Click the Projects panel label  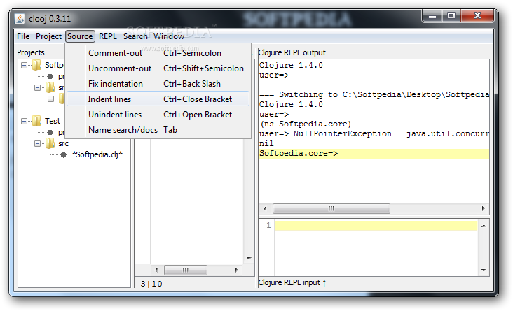31,52
